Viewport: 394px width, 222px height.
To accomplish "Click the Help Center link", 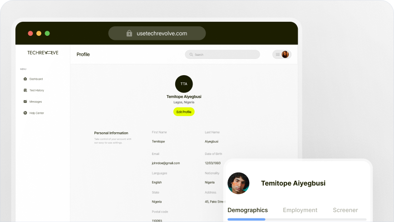I will 37,113.
